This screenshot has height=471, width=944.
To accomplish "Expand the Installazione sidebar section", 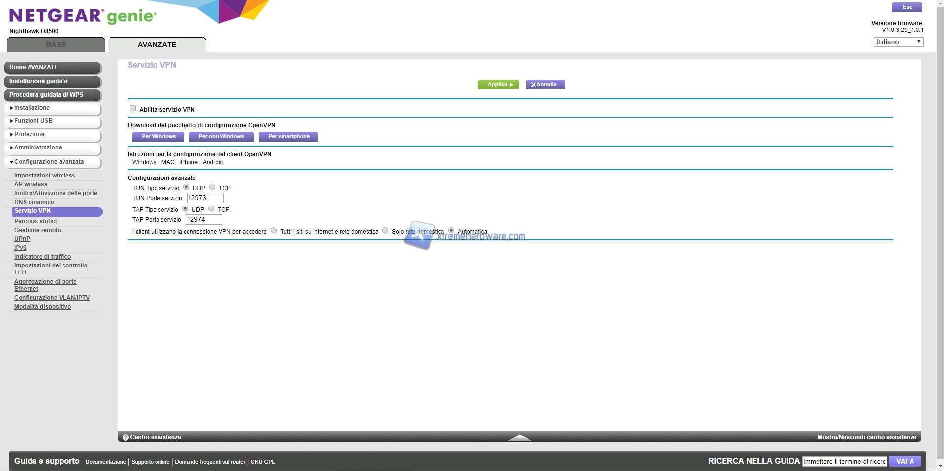I will point(53,108).
